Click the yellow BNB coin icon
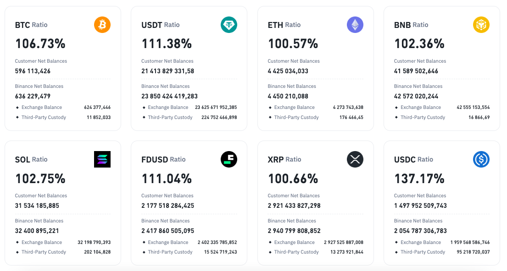Viewport: 507px width, 271px height. coord(481,25)
